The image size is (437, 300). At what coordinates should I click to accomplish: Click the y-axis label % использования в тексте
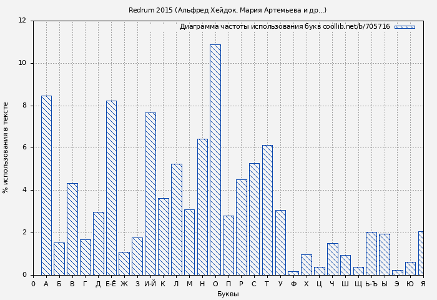[6, 147]
